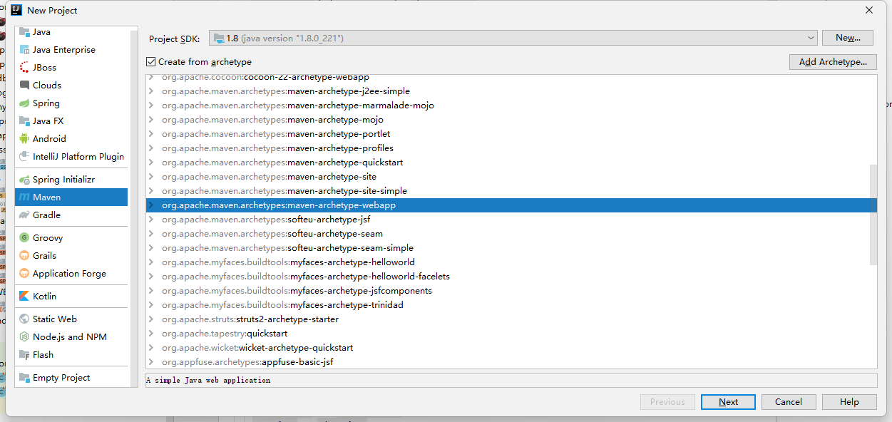Select myfaces-archetype-trinidad row
The width and height of the screenshot is (892, 422).
pos(511,305)
